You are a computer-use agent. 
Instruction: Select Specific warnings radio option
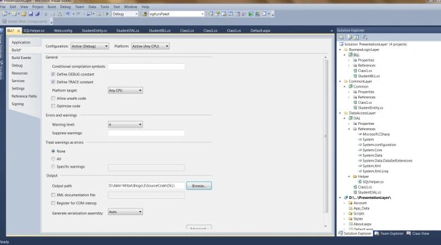click(x=53, y=166)
